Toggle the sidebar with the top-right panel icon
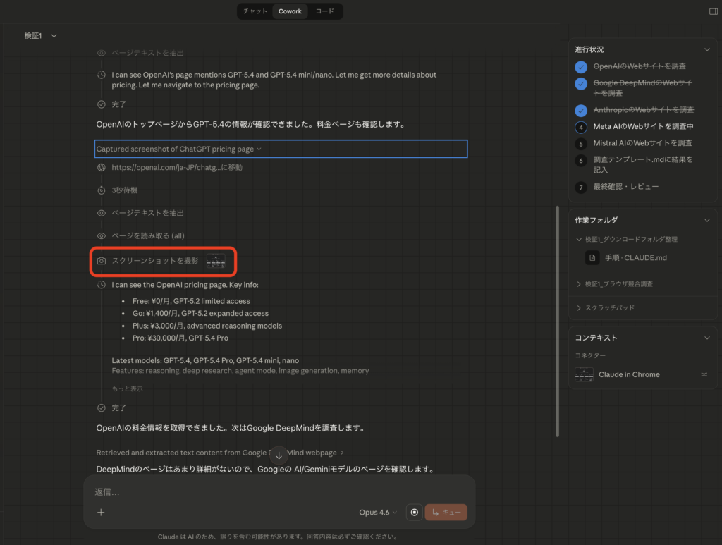 point(712,11)
